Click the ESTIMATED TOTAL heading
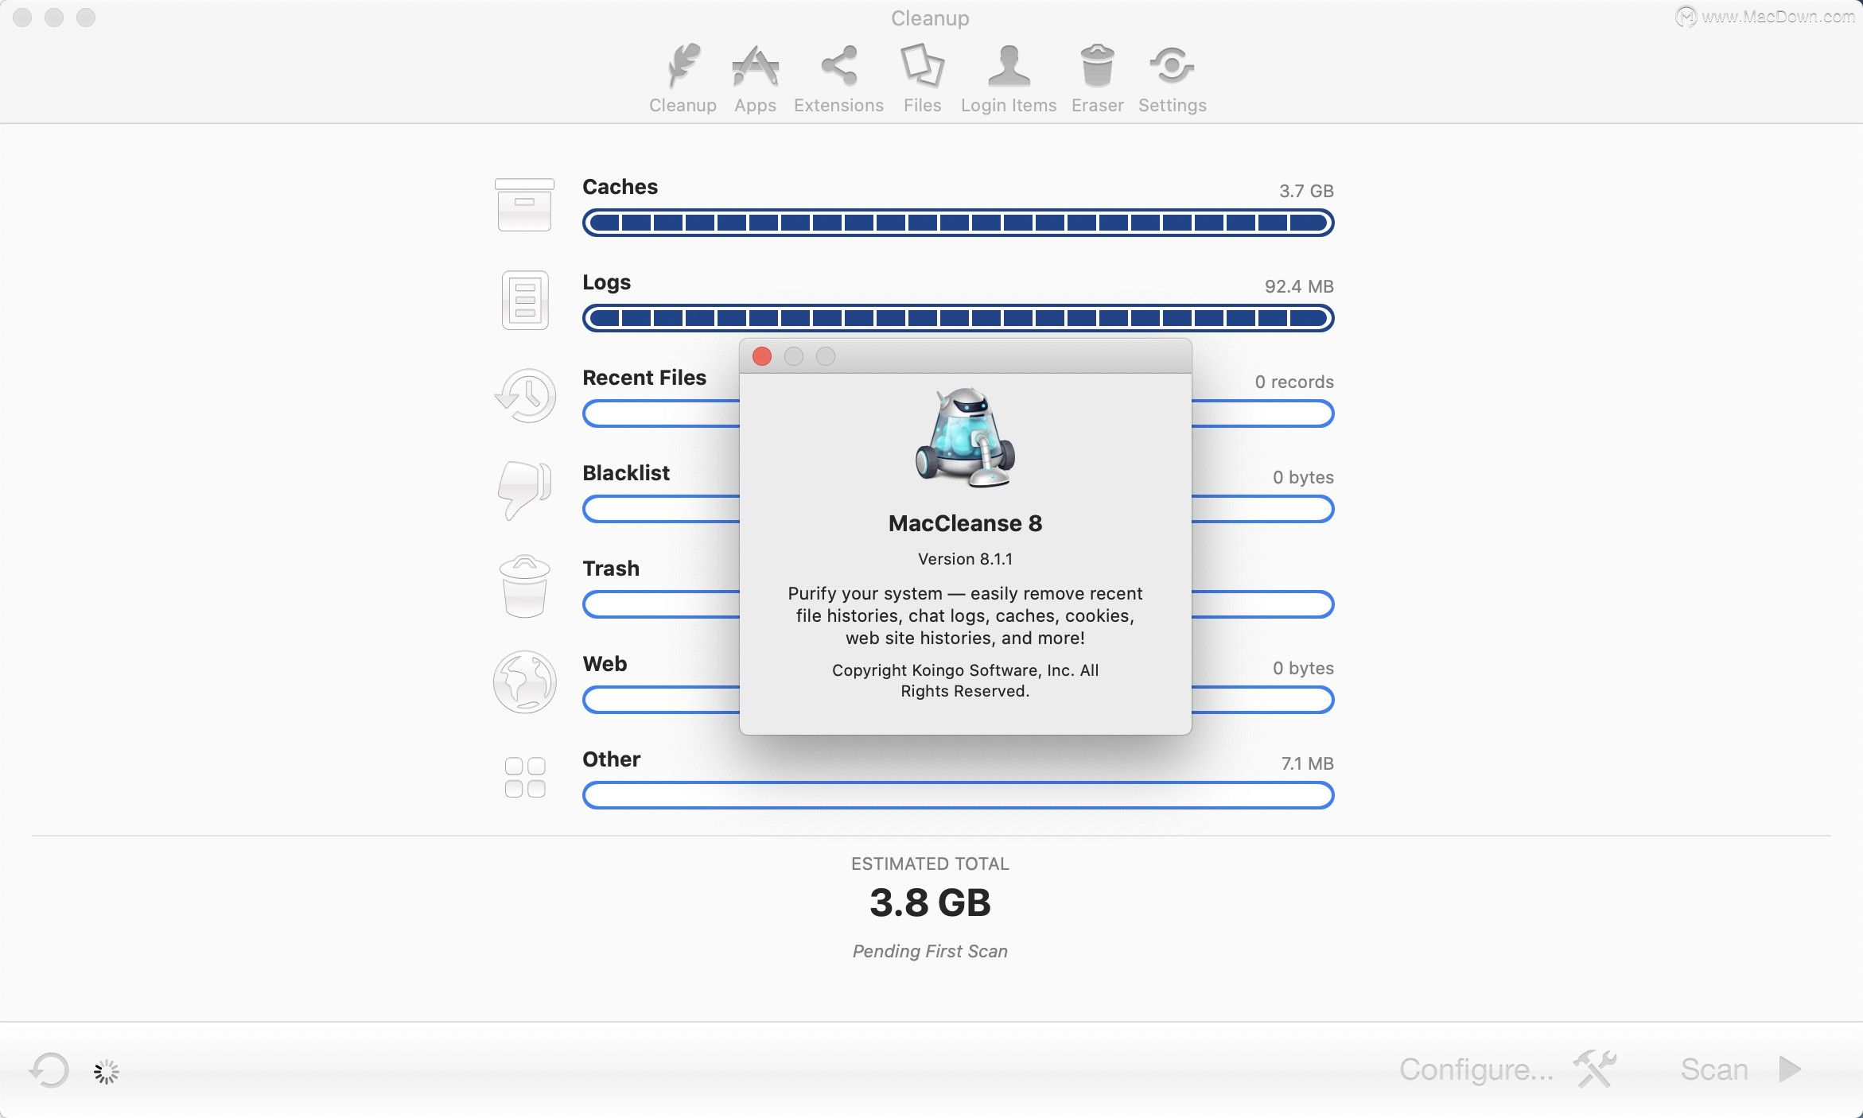The height and width of the screenshot is (1118, 1863). pyautogui.click(x=930, y=864)
